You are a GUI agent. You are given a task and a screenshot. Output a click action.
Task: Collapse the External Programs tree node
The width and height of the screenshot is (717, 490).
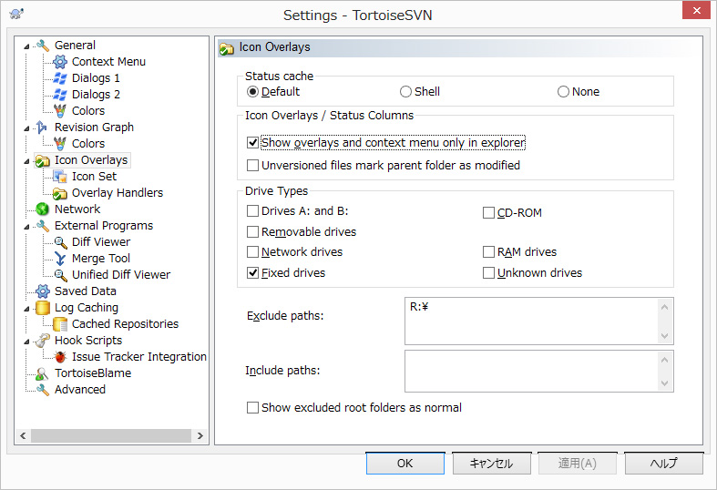[27, 226]
